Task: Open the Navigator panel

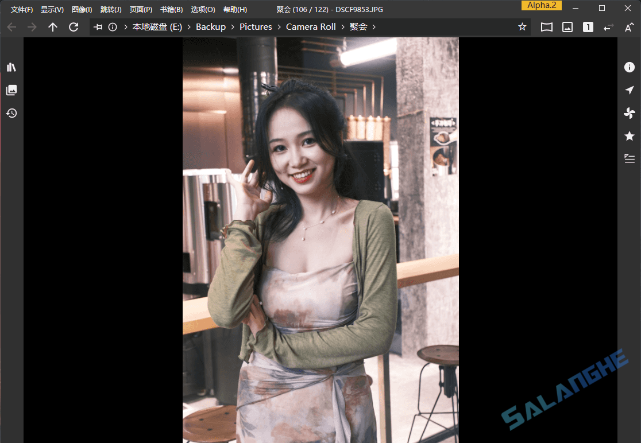Action: (x=629, y=90)
